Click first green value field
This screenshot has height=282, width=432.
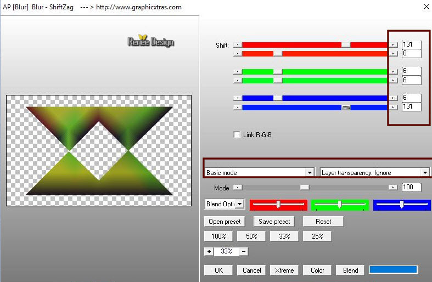[411, 71]
